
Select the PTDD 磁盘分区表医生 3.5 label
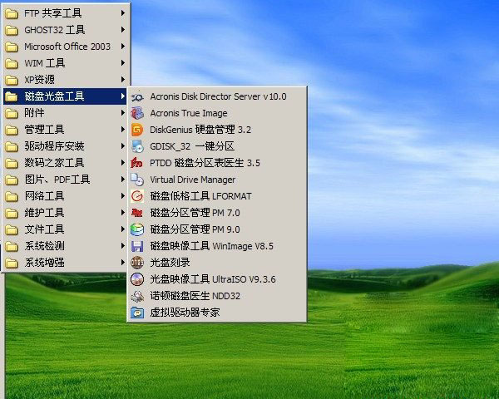pos(205,163)
